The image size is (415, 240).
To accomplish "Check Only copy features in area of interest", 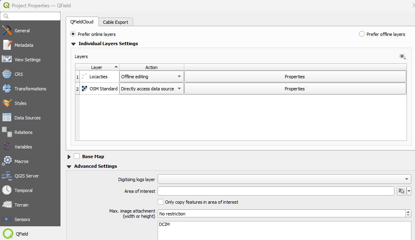I will tap(161, 202).
